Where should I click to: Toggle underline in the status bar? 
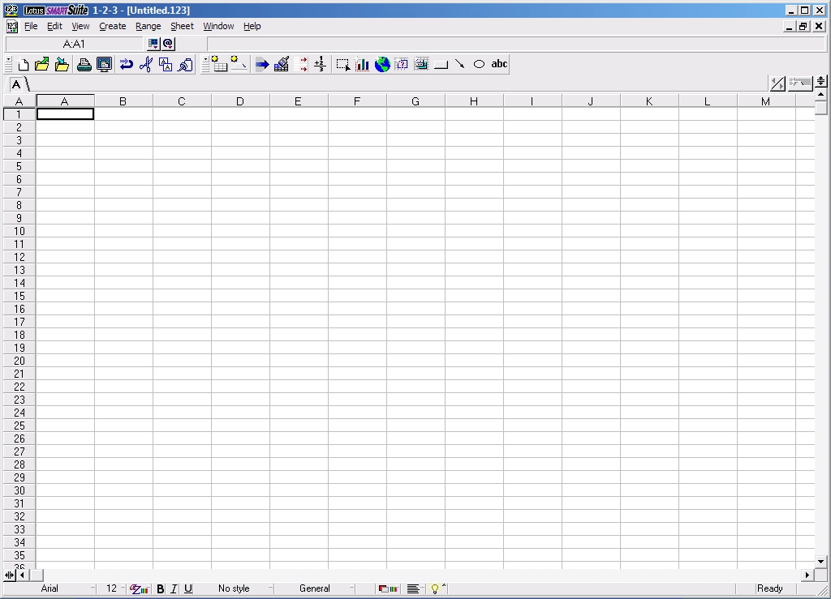pos(188,588)
